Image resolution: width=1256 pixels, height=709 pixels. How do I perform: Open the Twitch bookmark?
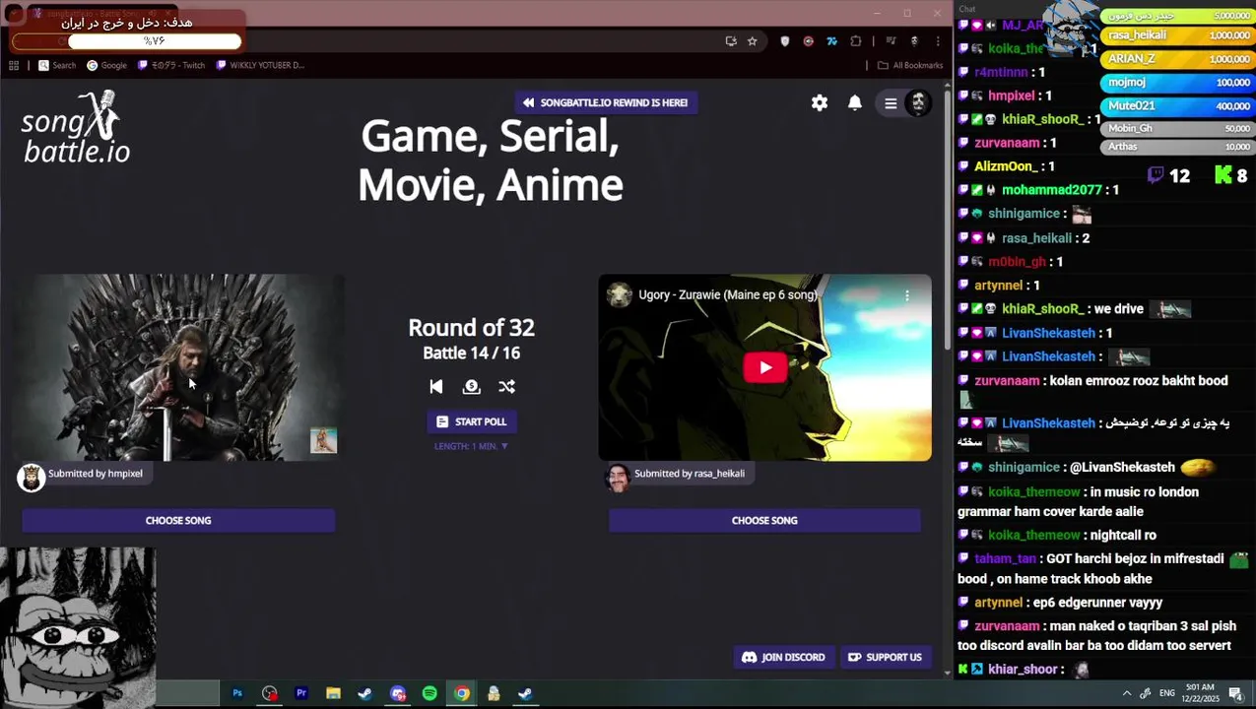coord(172,65)
